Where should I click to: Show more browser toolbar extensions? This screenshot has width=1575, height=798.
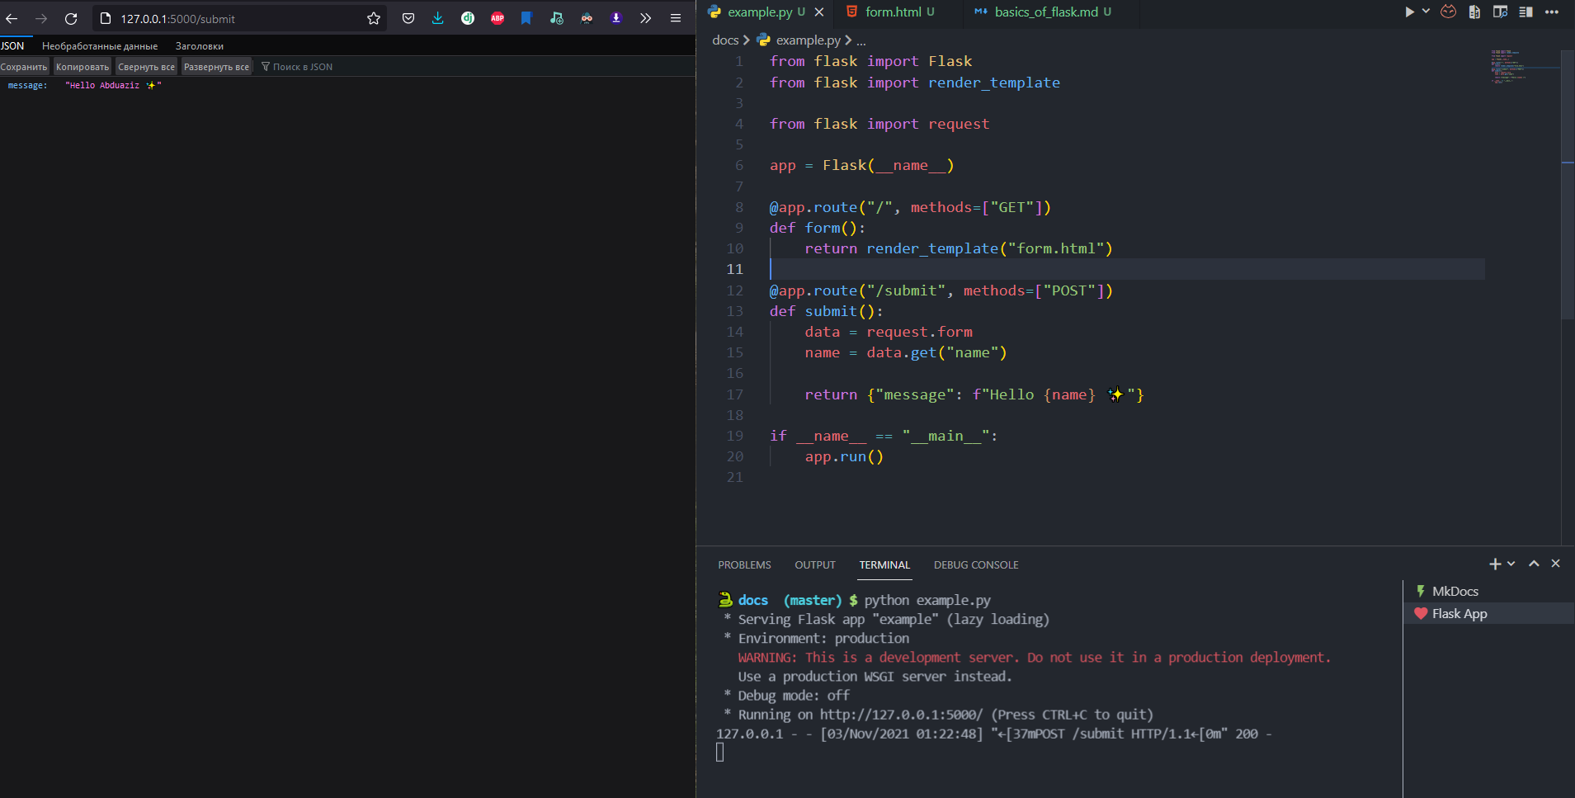click(x=646, y=18)
